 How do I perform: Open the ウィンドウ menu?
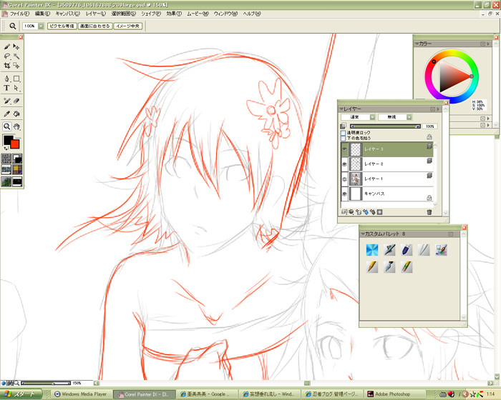pos(225,14)
